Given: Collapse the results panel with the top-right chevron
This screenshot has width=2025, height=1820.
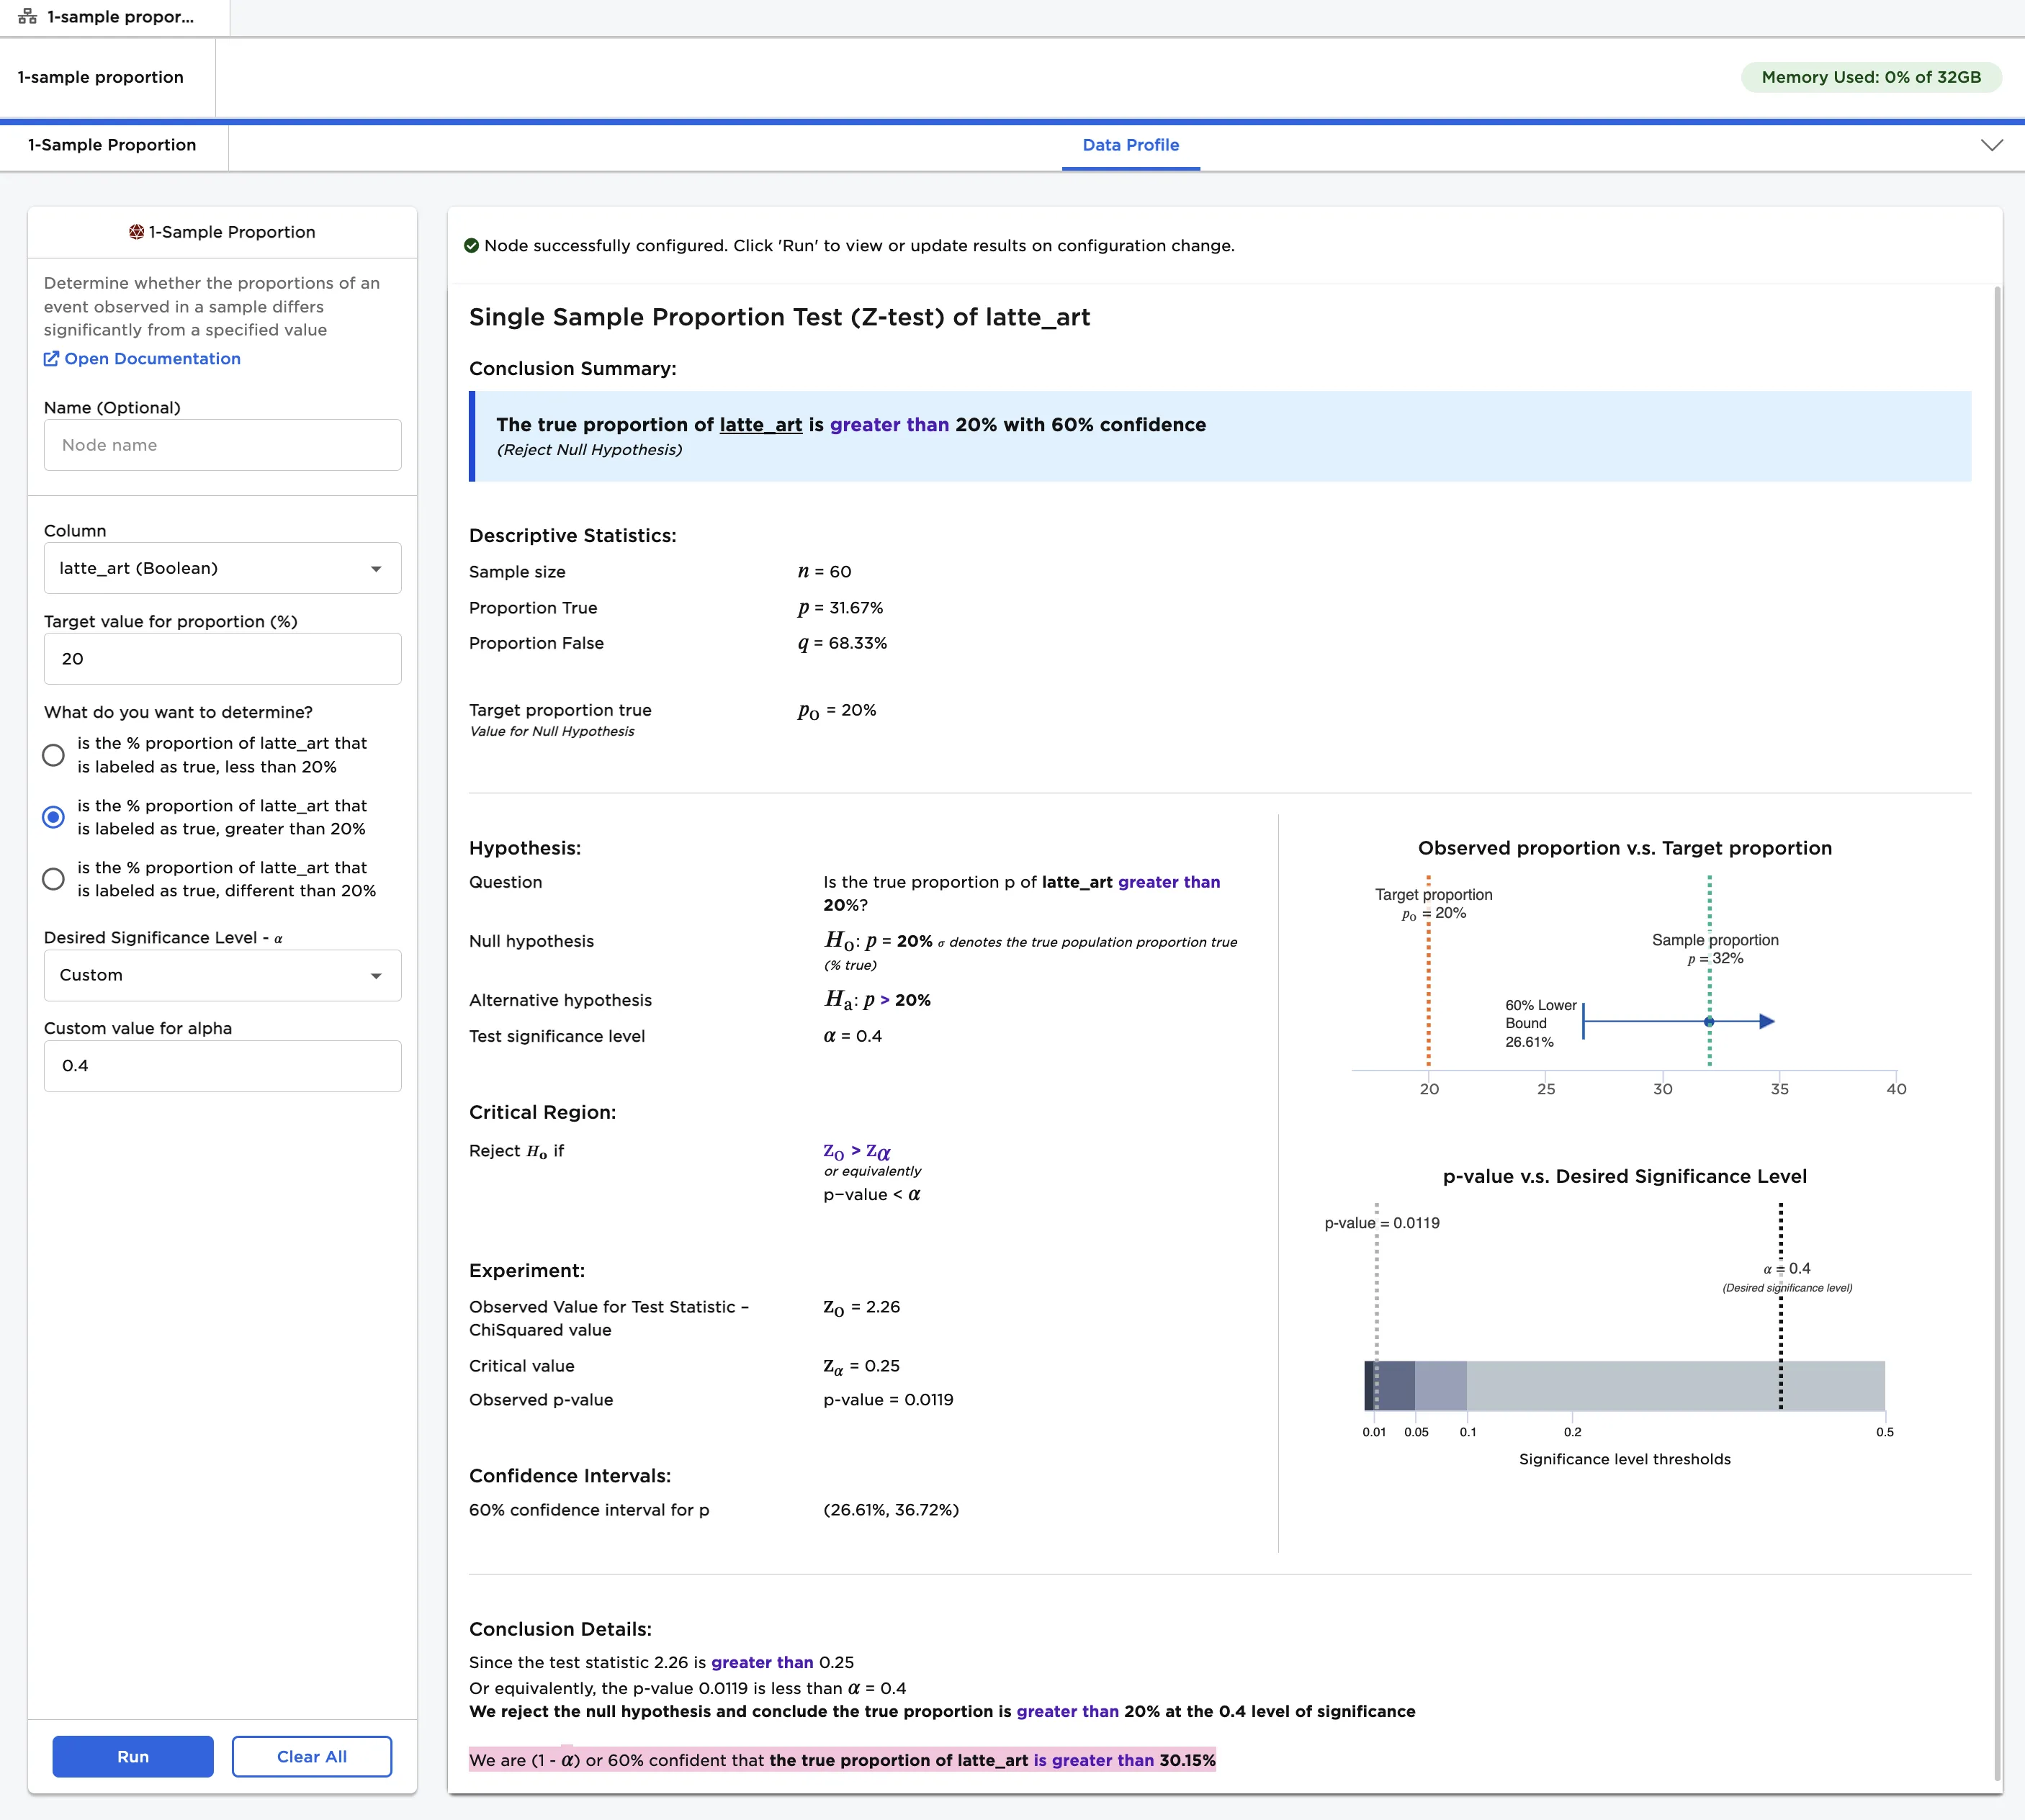Looking at the screenshot, I should (x=1991, y=145).
